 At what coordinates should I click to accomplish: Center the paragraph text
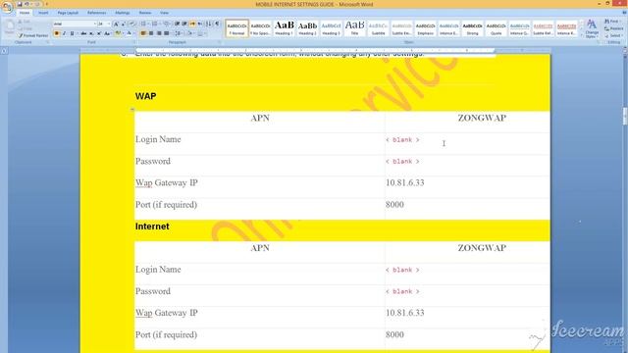click(x=151, y=33)
